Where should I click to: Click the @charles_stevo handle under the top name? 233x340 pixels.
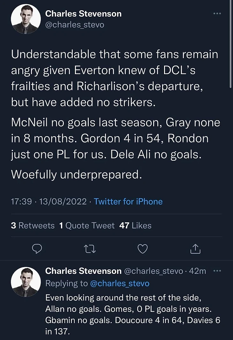pyautogui.click(x=75, y=25)
